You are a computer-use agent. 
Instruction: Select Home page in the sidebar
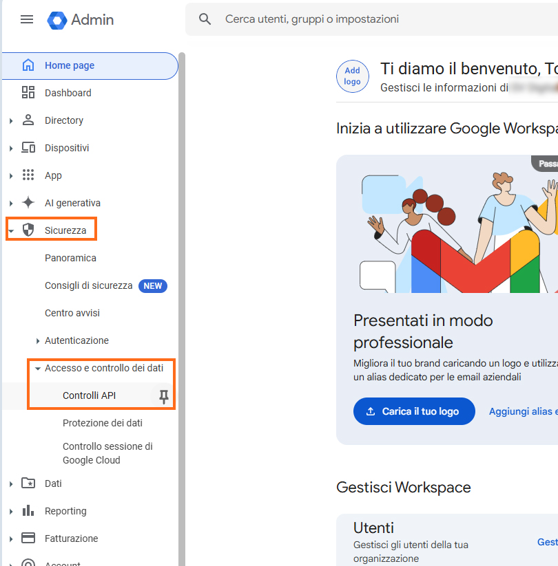[70, 65]
